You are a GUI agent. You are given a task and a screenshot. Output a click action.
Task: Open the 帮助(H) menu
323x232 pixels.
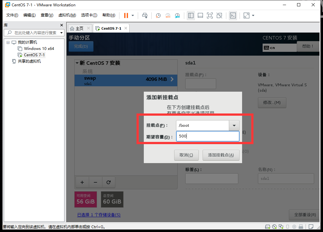[x=109, y=15]
